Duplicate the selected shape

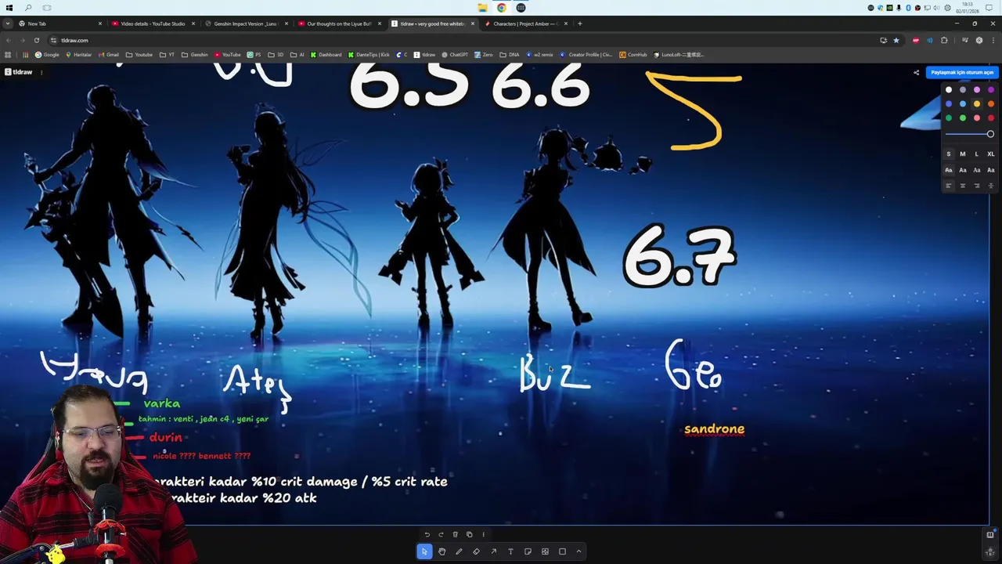tap(469, 534)
